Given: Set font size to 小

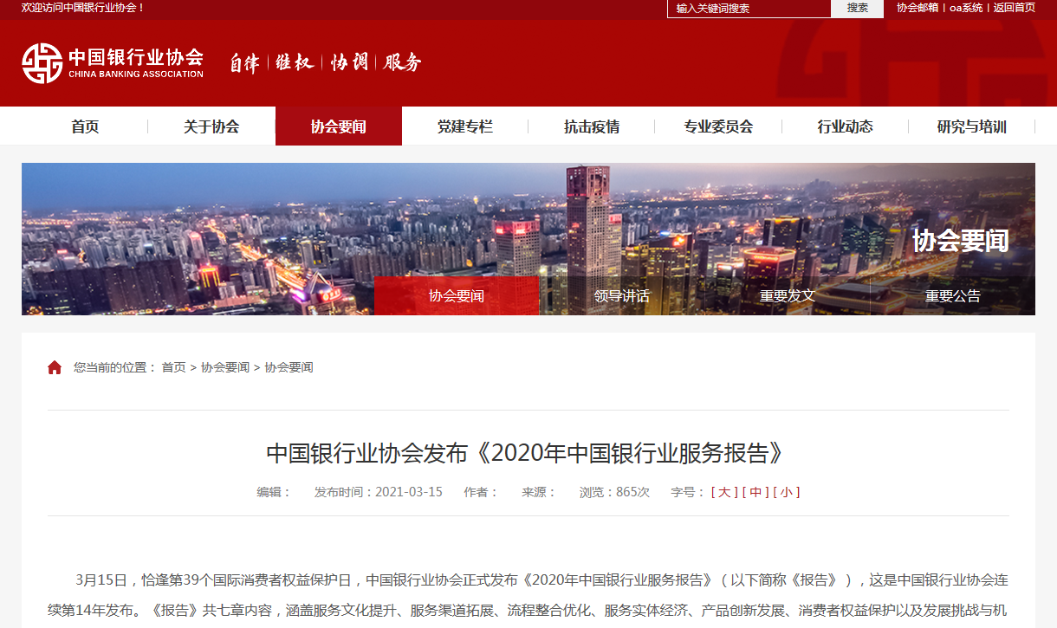Looking at the screenshot, I should coord(787,492).
